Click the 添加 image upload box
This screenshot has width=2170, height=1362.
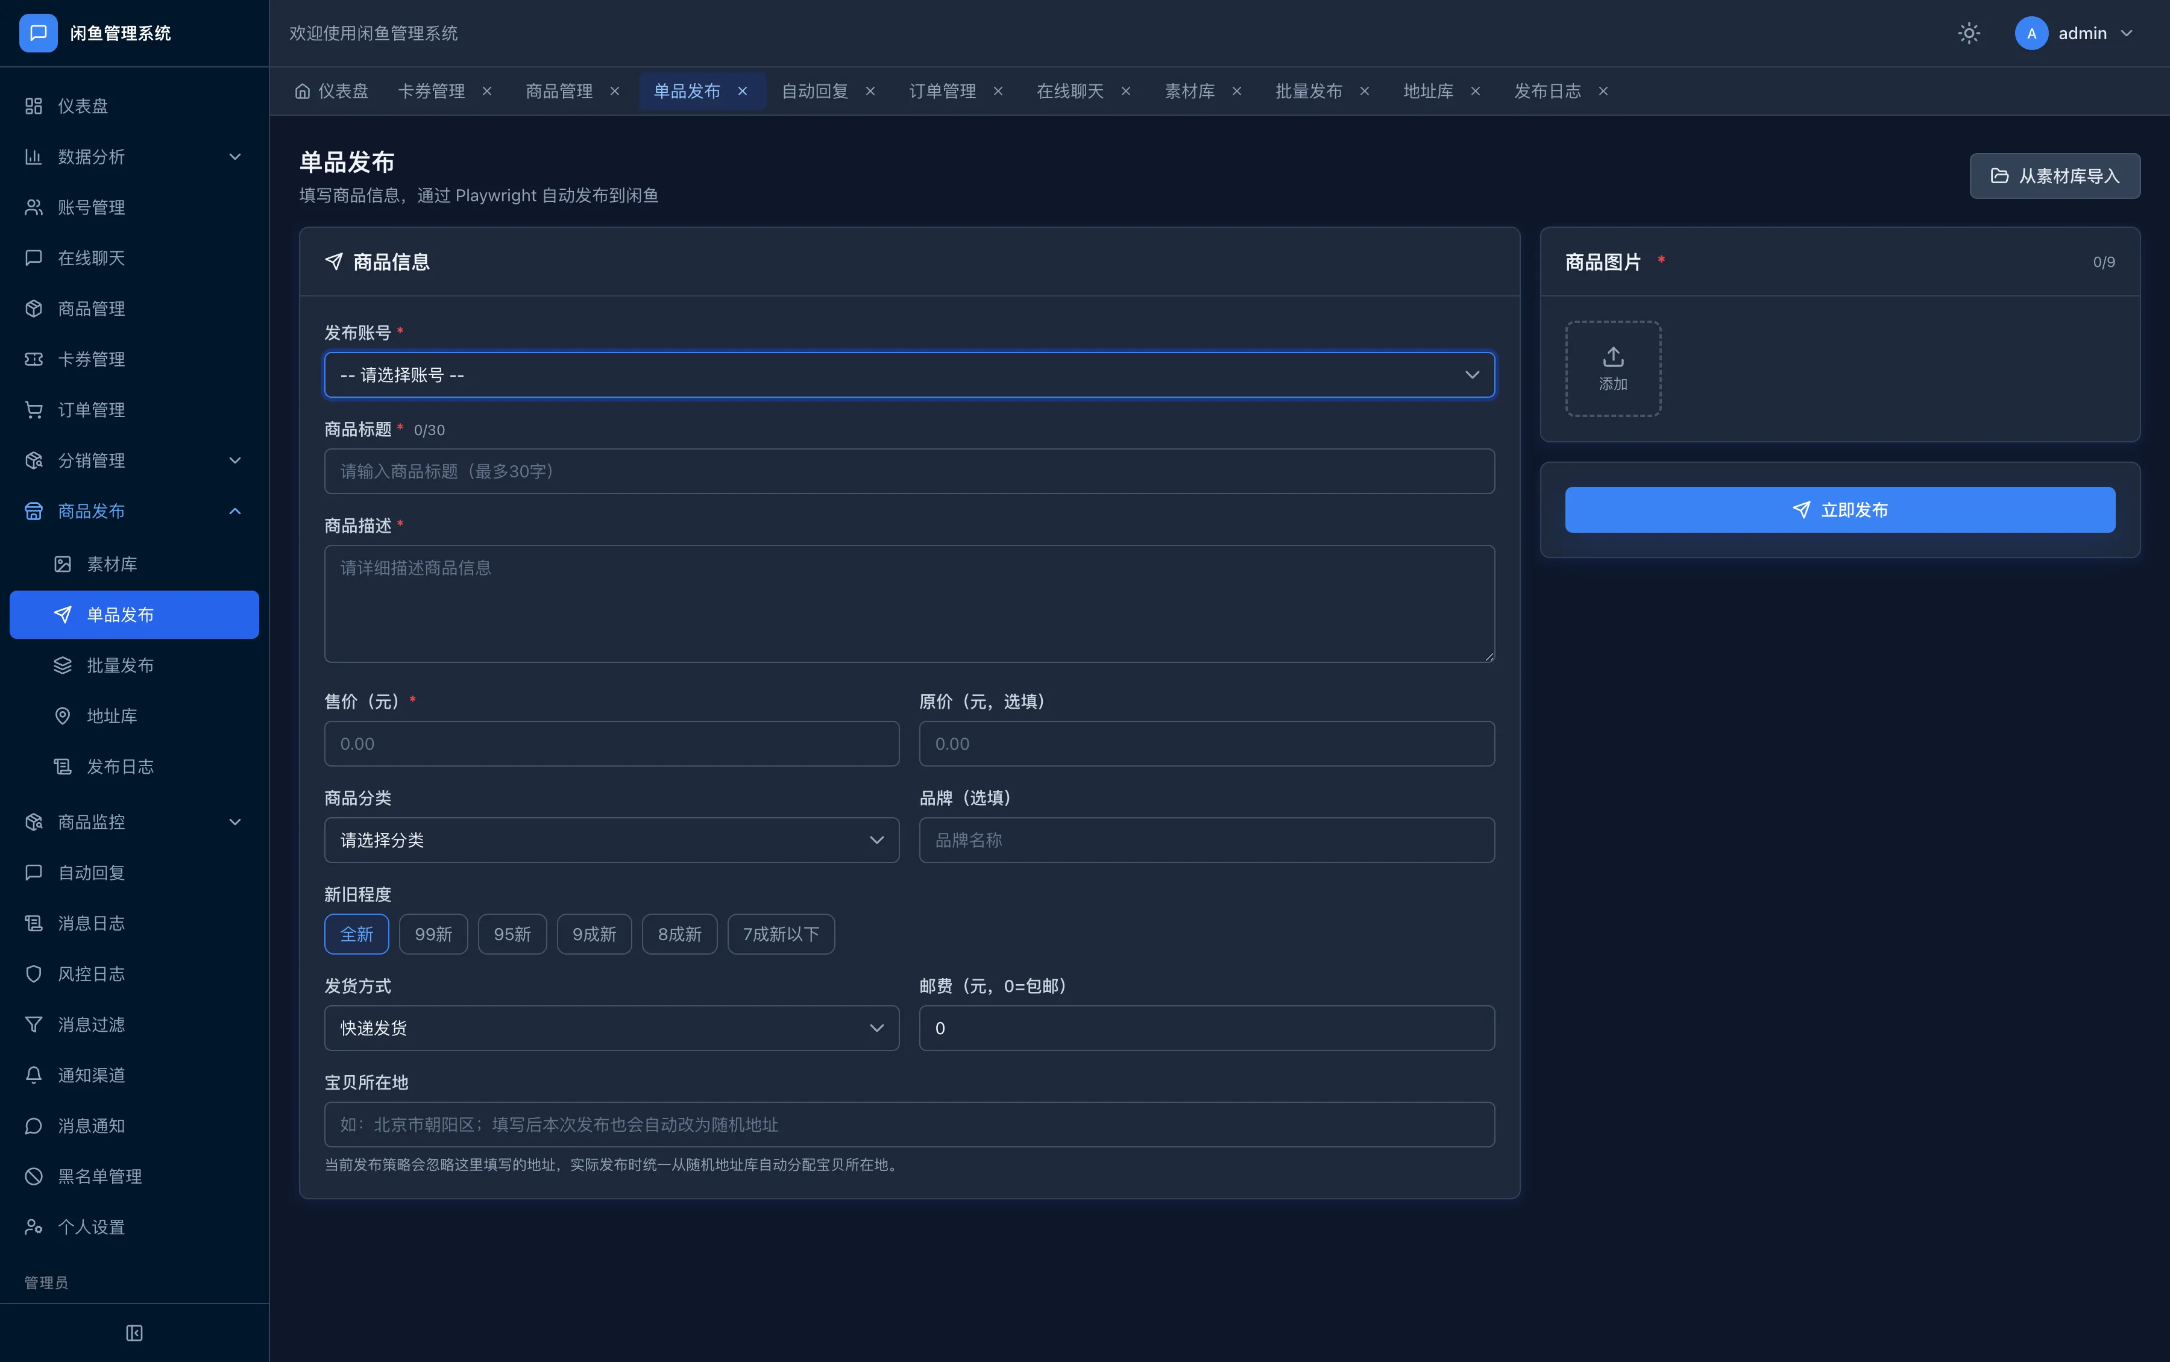[x=1612, y=368]
